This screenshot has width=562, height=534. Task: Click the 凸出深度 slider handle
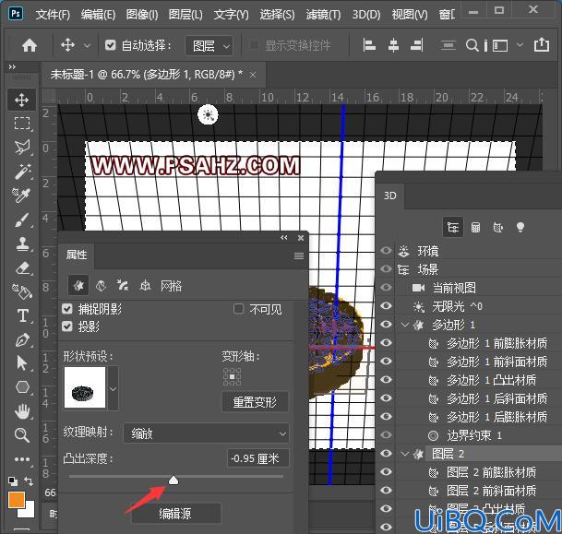pyautogui.click(x=173, y=480)
